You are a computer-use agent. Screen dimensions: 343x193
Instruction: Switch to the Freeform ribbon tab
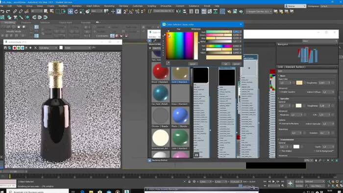26,23
